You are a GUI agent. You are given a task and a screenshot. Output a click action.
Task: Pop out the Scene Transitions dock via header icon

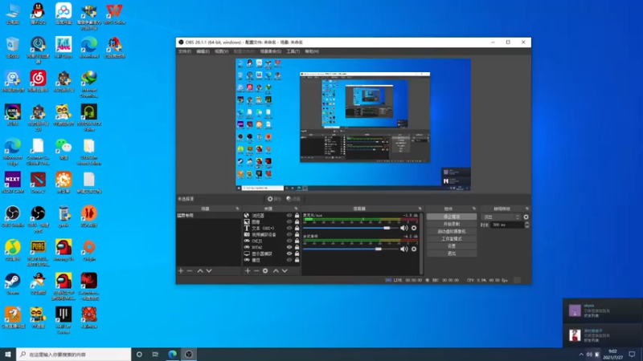pyautogui.click(x=527, y=209)
